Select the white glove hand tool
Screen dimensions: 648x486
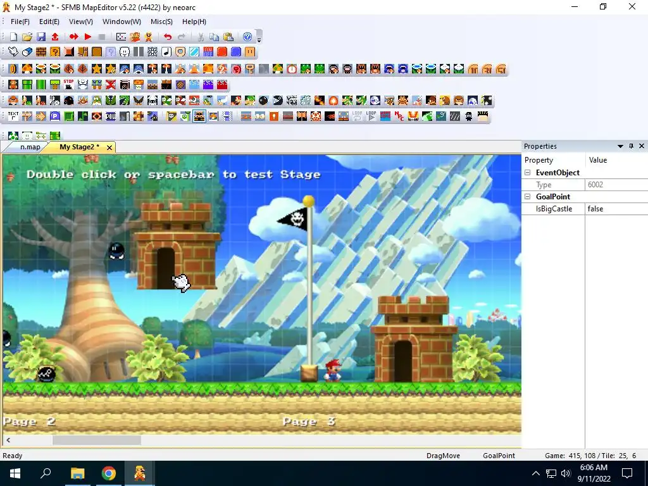click(13, 52)
